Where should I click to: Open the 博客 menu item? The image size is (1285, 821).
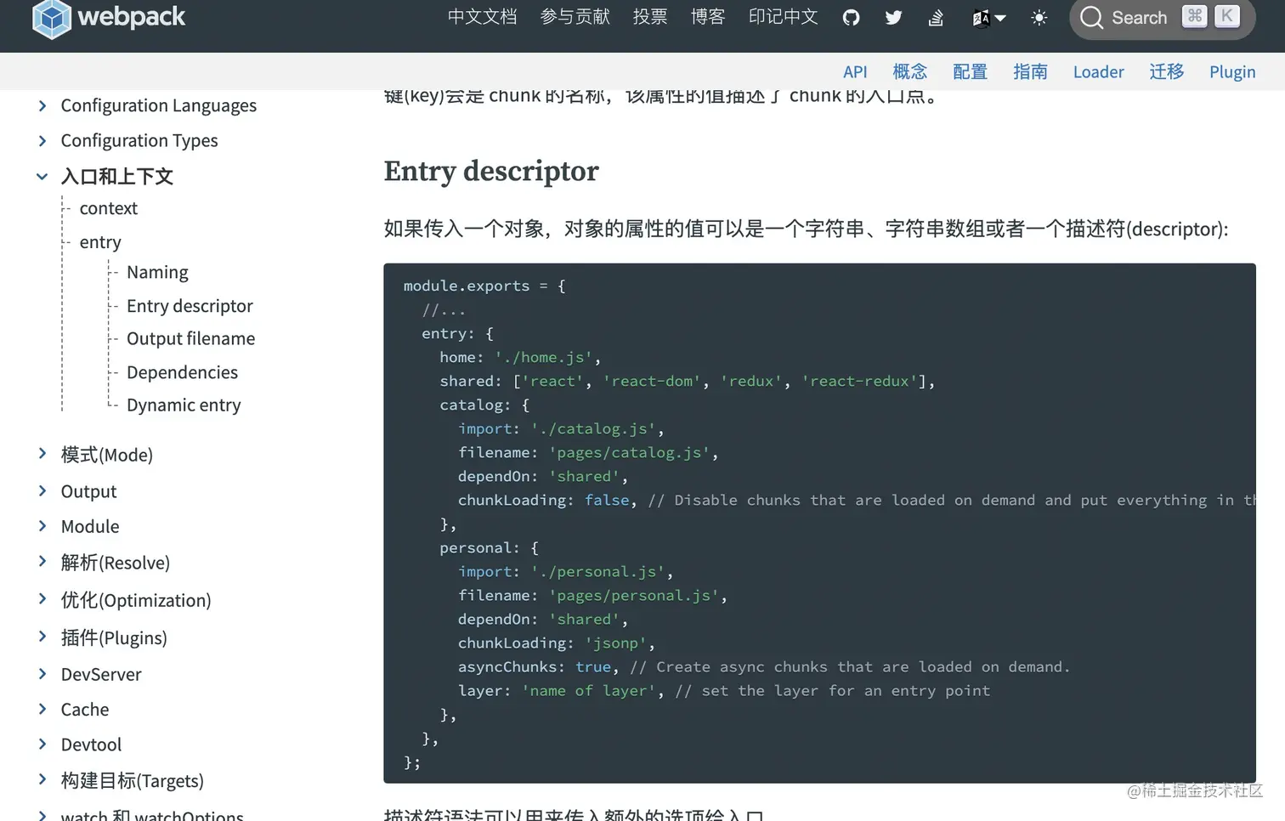click(708, 18)
